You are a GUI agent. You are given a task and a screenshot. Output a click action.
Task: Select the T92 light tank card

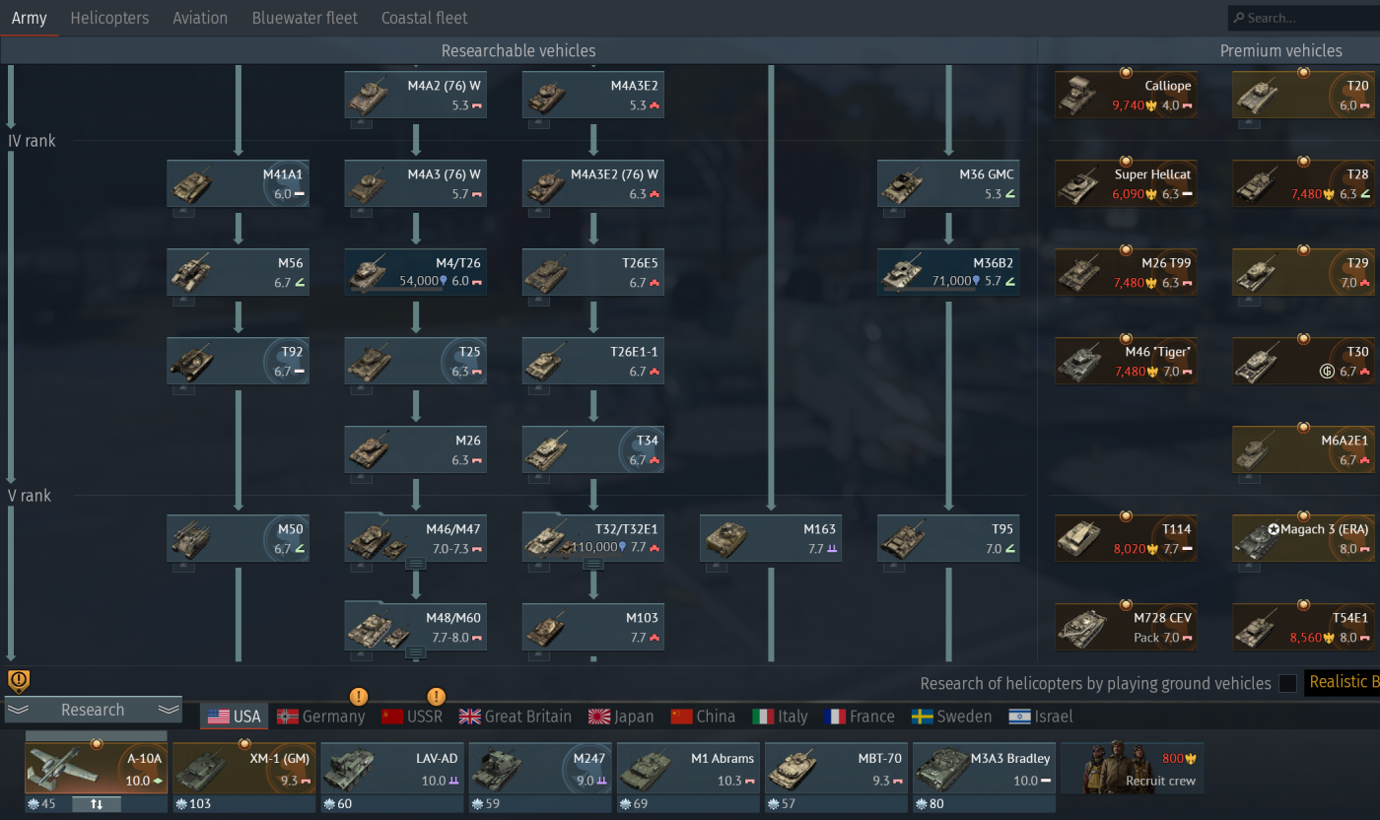point(238,361)
